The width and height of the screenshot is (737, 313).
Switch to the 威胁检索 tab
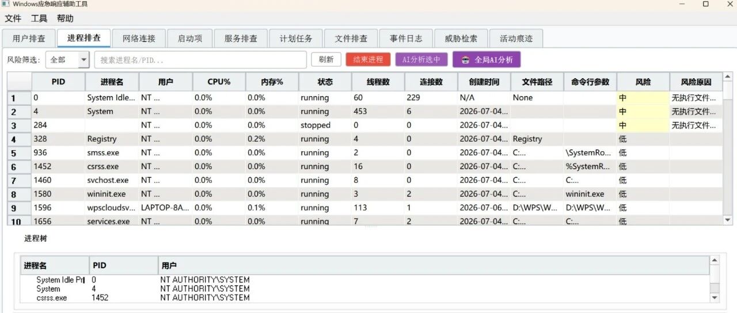pos(461,39)
